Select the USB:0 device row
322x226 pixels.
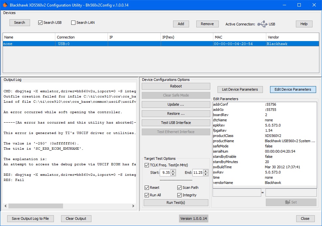161,44
